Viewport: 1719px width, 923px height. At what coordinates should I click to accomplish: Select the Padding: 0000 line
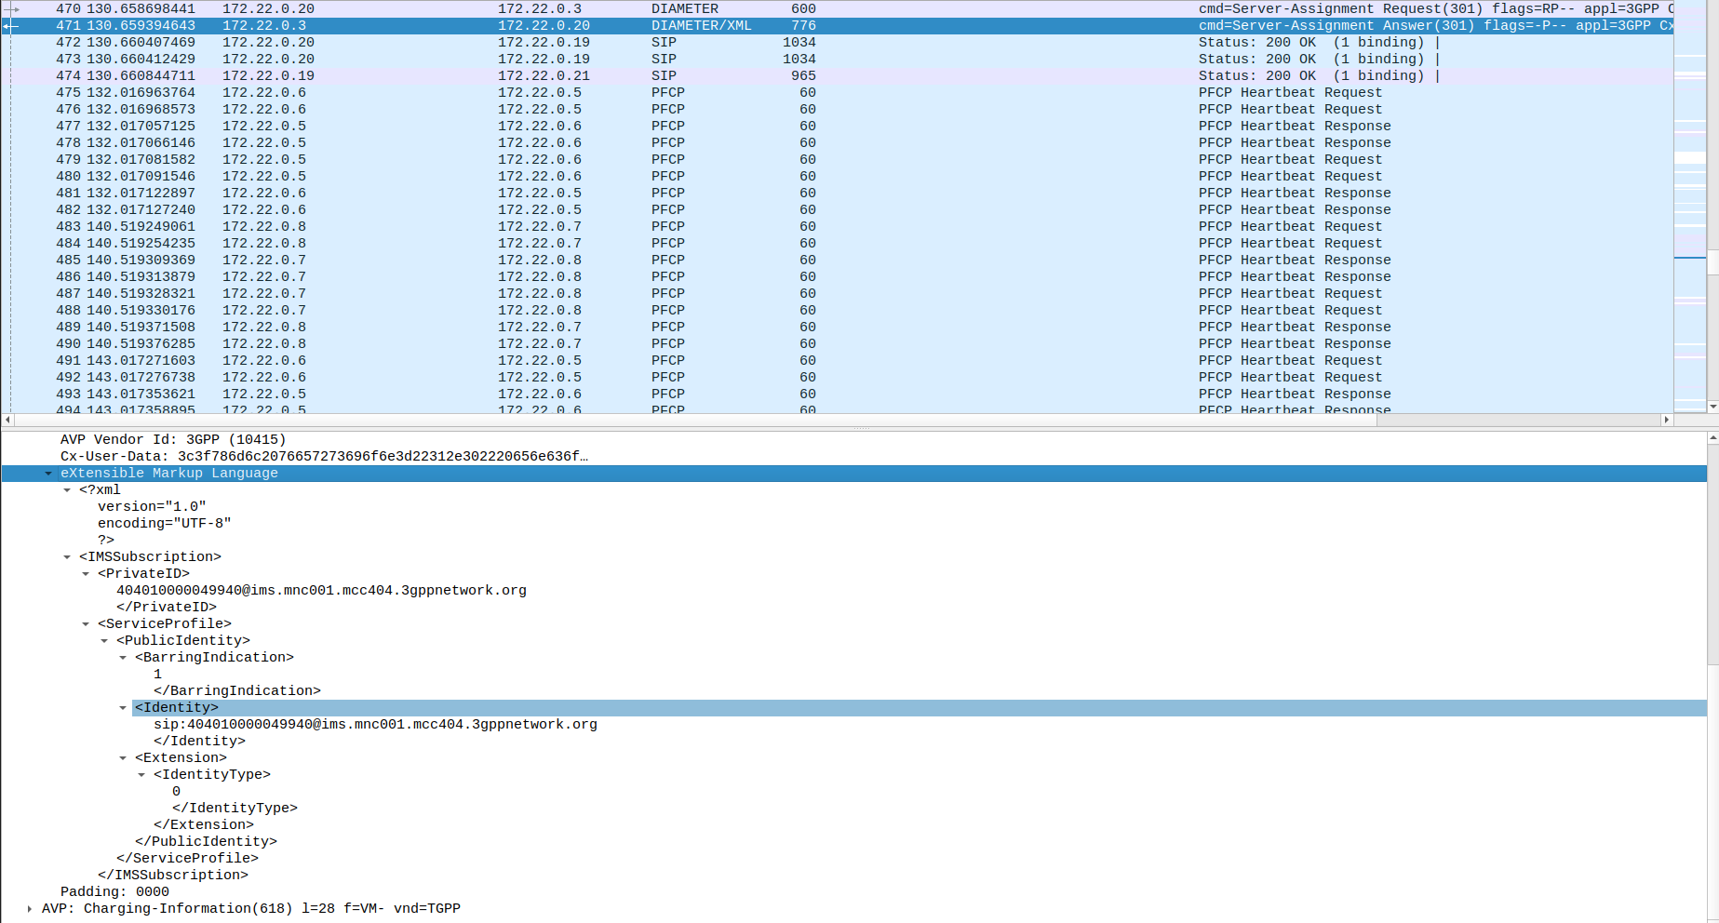pos(112,891)
